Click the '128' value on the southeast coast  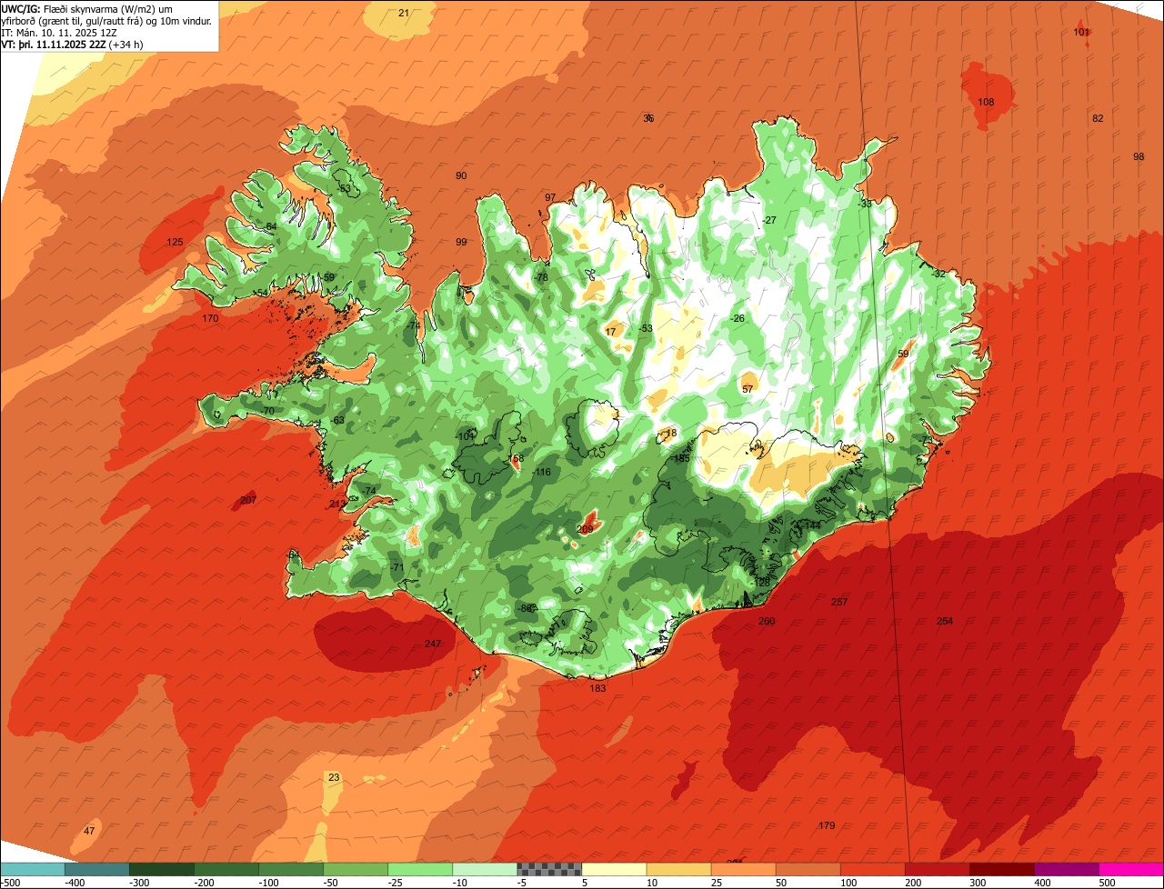[761, 582]
